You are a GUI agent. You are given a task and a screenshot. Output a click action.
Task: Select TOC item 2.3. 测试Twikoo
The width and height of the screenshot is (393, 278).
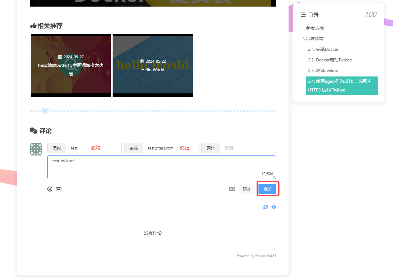coord(323,71)
